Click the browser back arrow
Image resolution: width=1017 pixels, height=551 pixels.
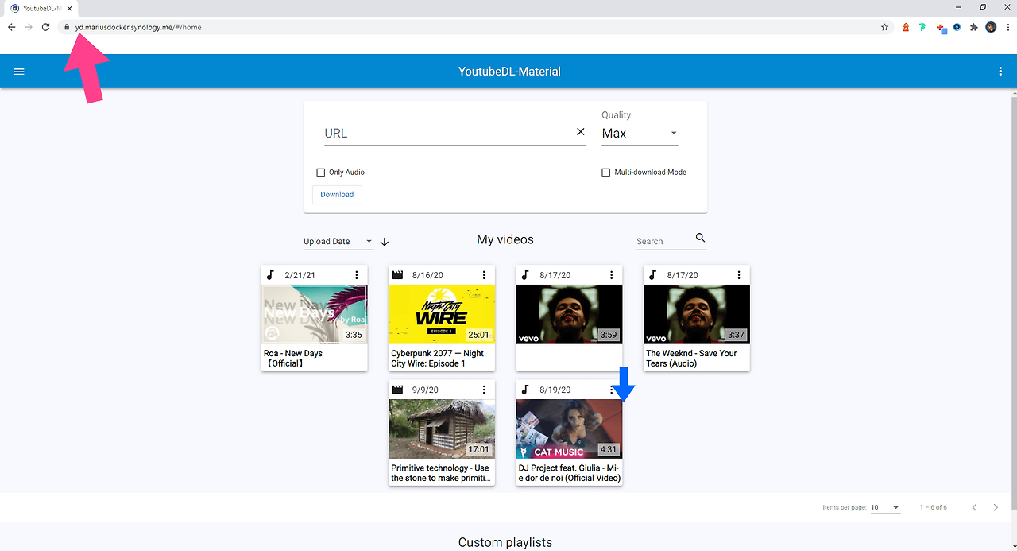point(11,27)
